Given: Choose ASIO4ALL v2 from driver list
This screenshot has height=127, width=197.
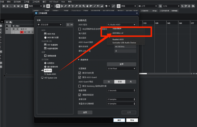Looking at the screenshot, I should (x=118, y=33).
